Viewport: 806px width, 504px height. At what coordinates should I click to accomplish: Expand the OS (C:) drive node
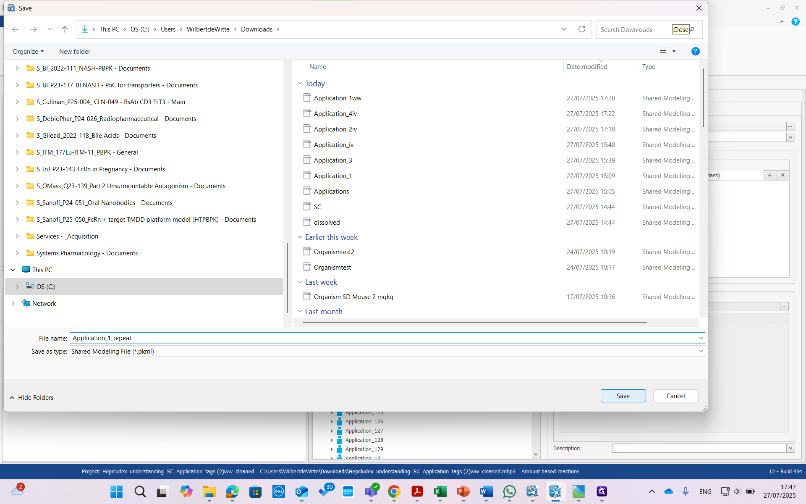[17, 286]
